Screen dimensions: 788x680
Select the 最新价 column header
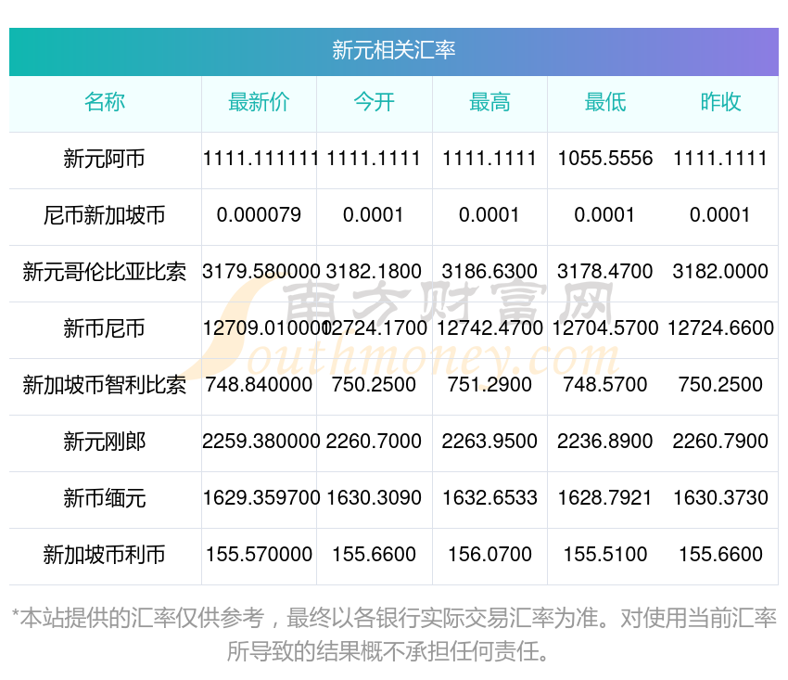click(x=259, y=102)
